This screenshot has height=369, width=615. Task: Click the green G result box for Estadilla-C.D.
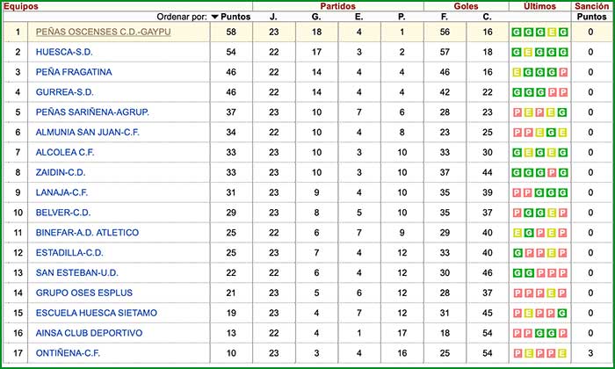click(x=517, y=253)
